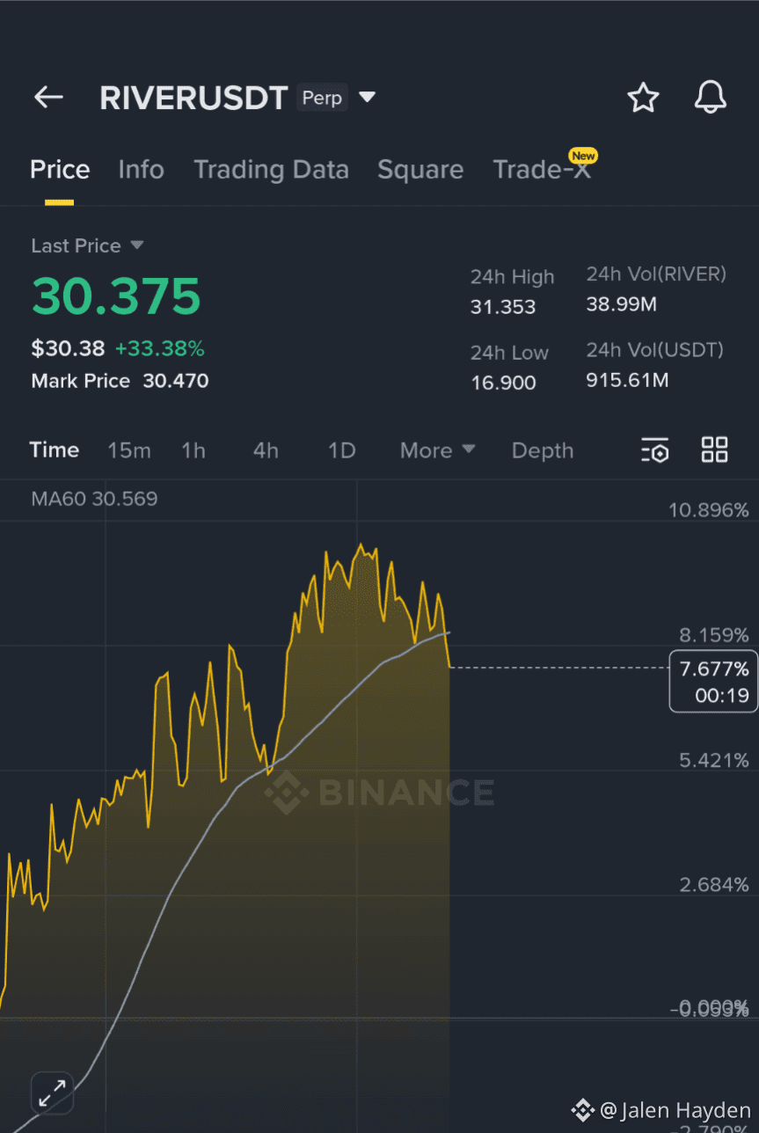Tap the 24h Low value 16.900

(x=503, y=383)
